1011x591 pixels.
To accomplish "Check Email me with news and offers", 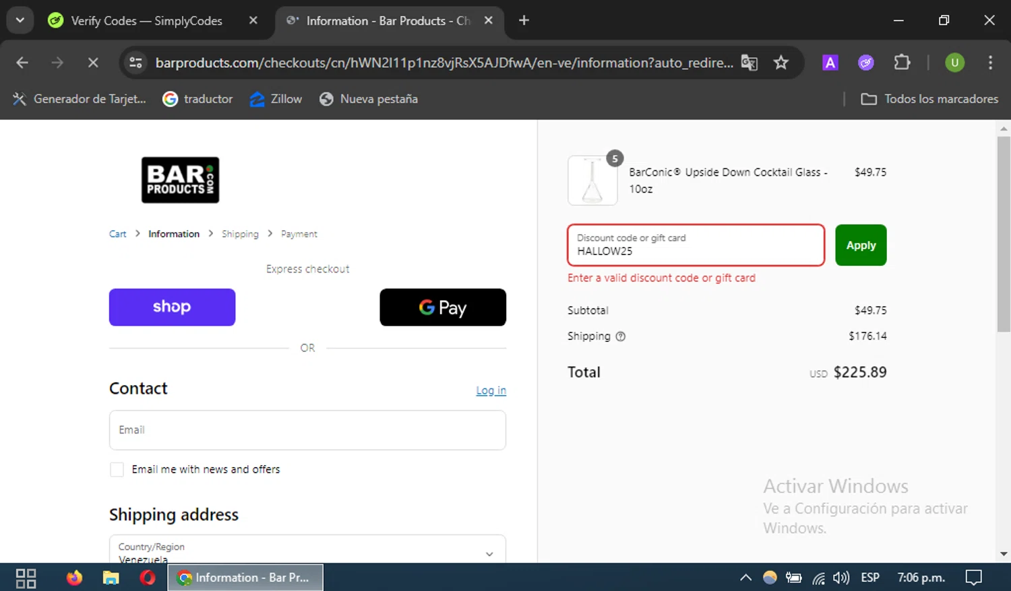I will point(117,469).
